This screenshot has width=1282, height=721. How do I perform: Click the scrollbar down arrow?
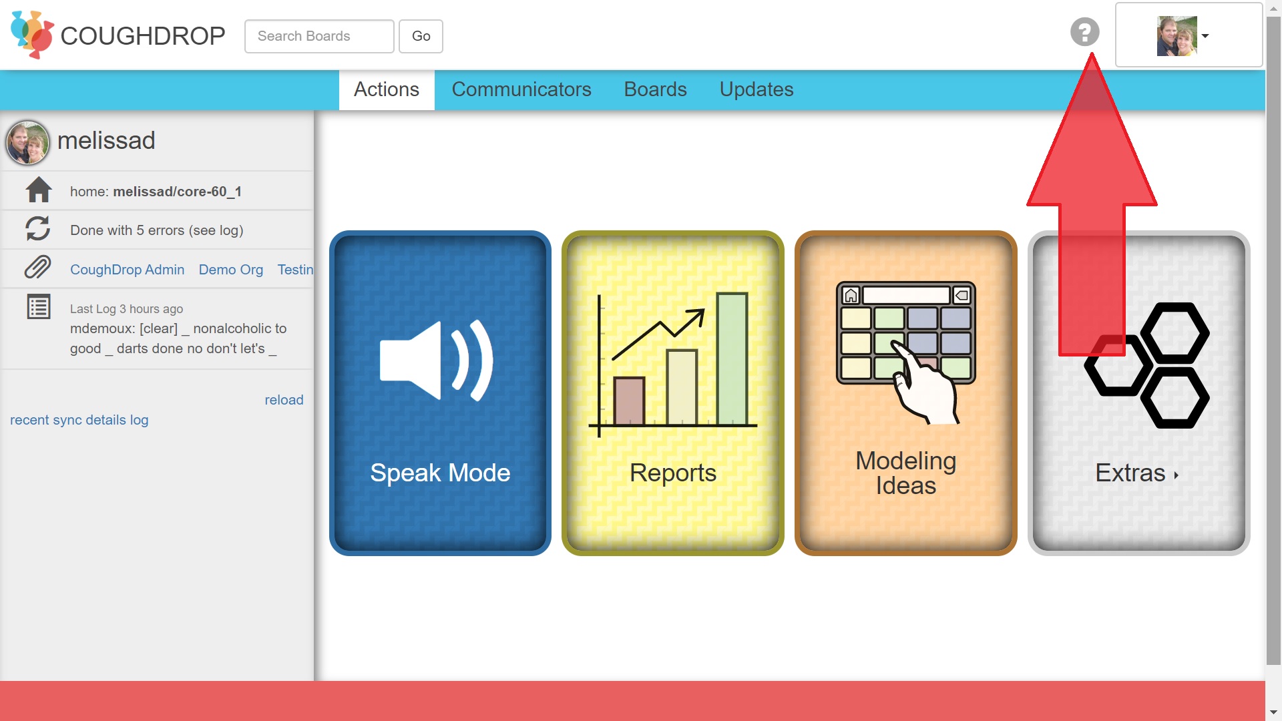(x=1274, y=713)
